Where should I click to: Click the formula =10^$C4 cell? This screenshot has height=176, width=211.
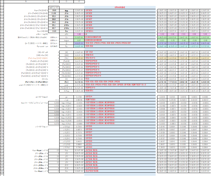click(120, 10)
